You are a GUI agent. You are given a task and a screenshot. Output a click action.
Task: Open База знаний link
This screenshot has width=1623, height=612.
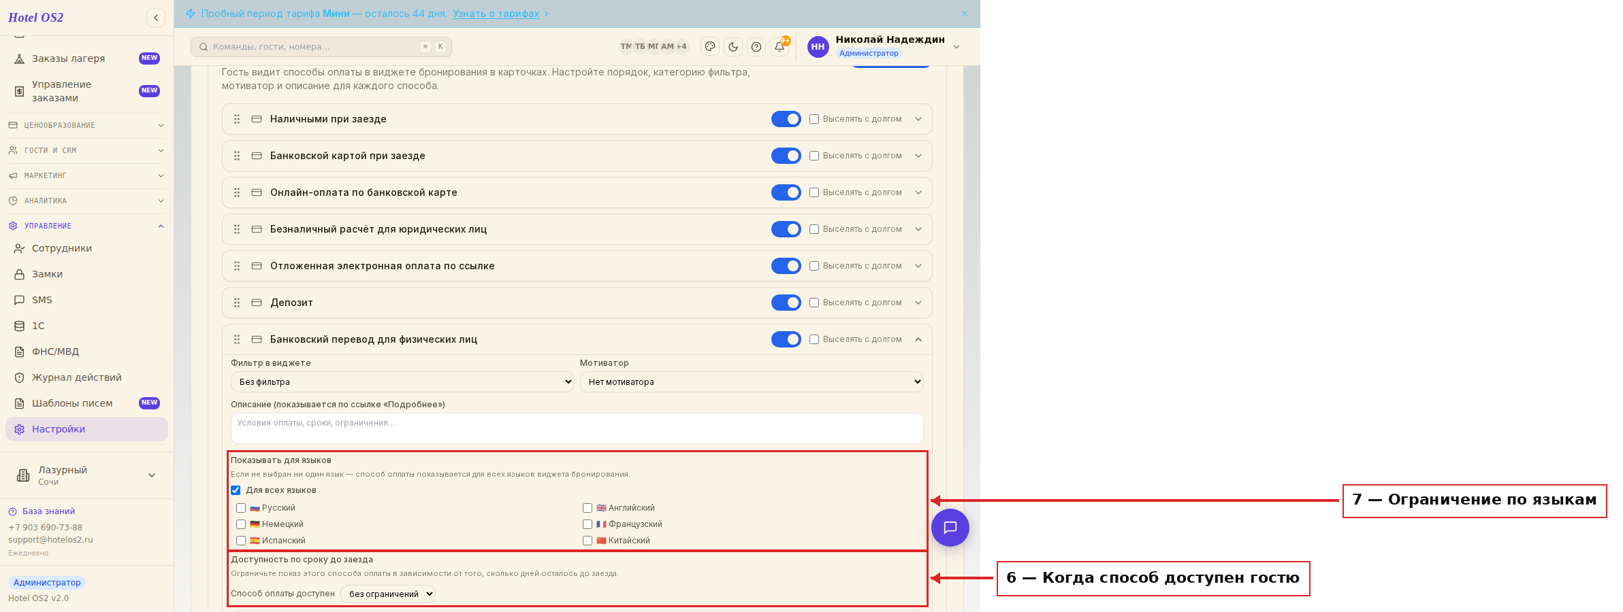(x=42, y=511)
